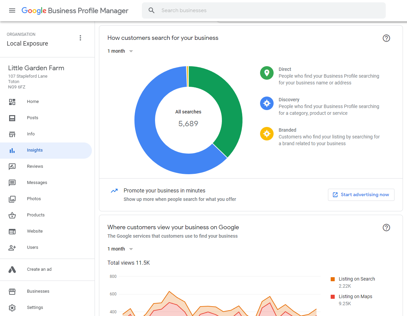Click the Start advertising now button
The height and width of the screenshot is (316, 407).
coord(361,194)
